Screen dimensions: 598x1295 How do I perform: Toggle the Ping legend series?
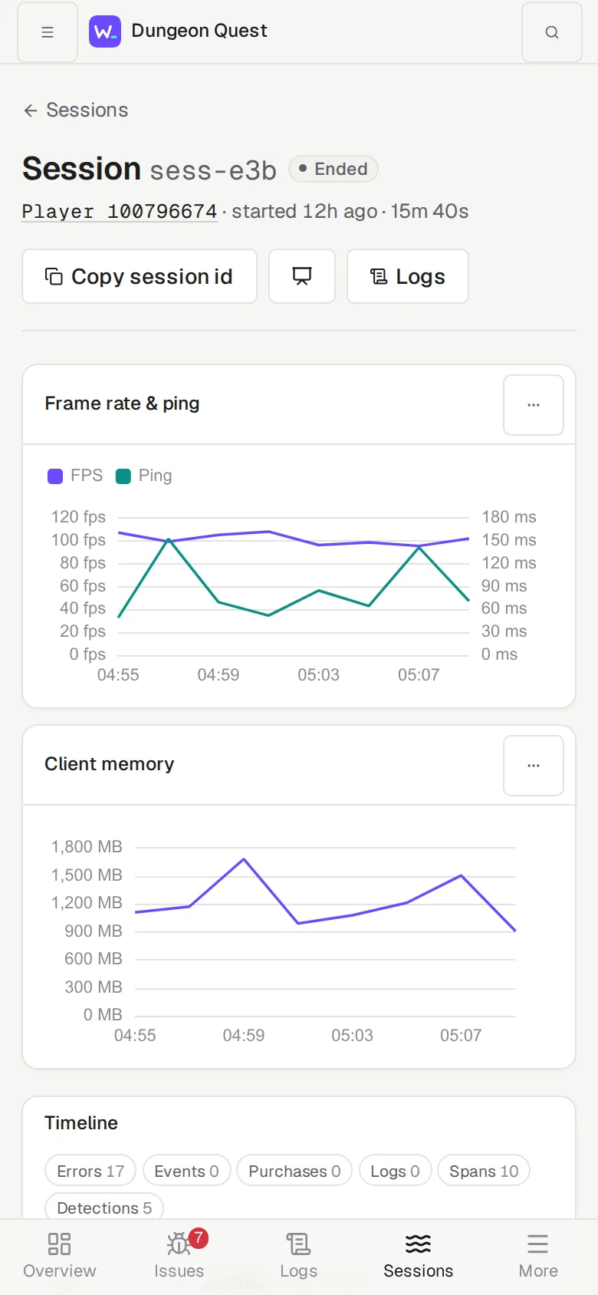pos(144,476)
